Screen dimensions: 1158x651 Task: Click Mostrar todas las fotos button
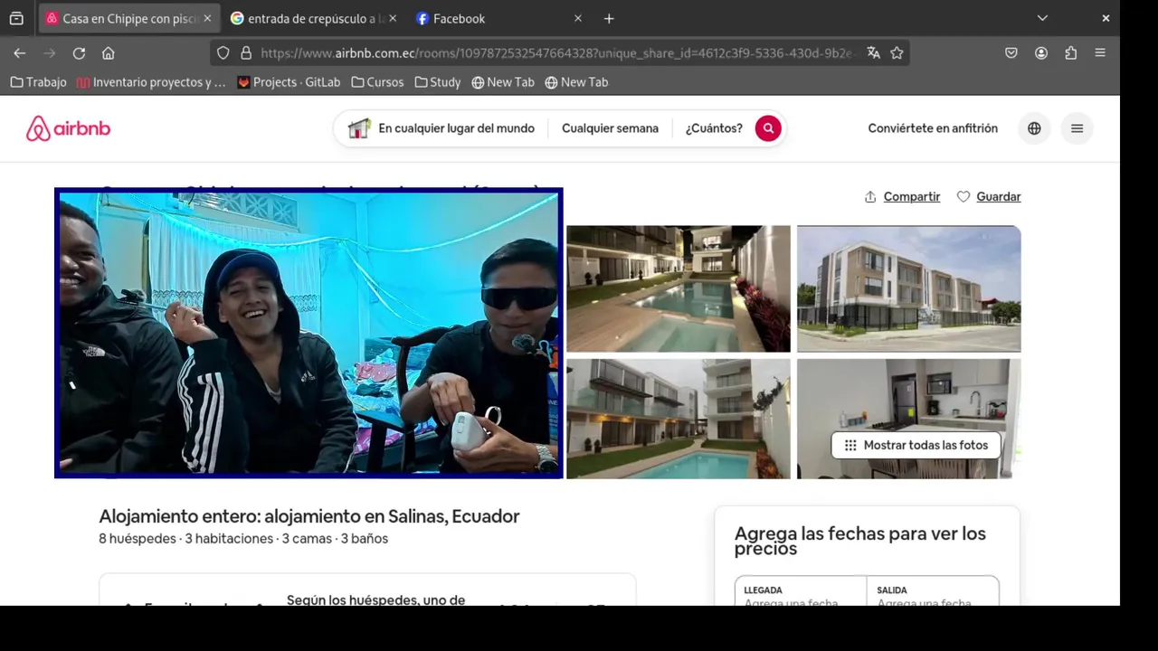[x=916, y=445]
